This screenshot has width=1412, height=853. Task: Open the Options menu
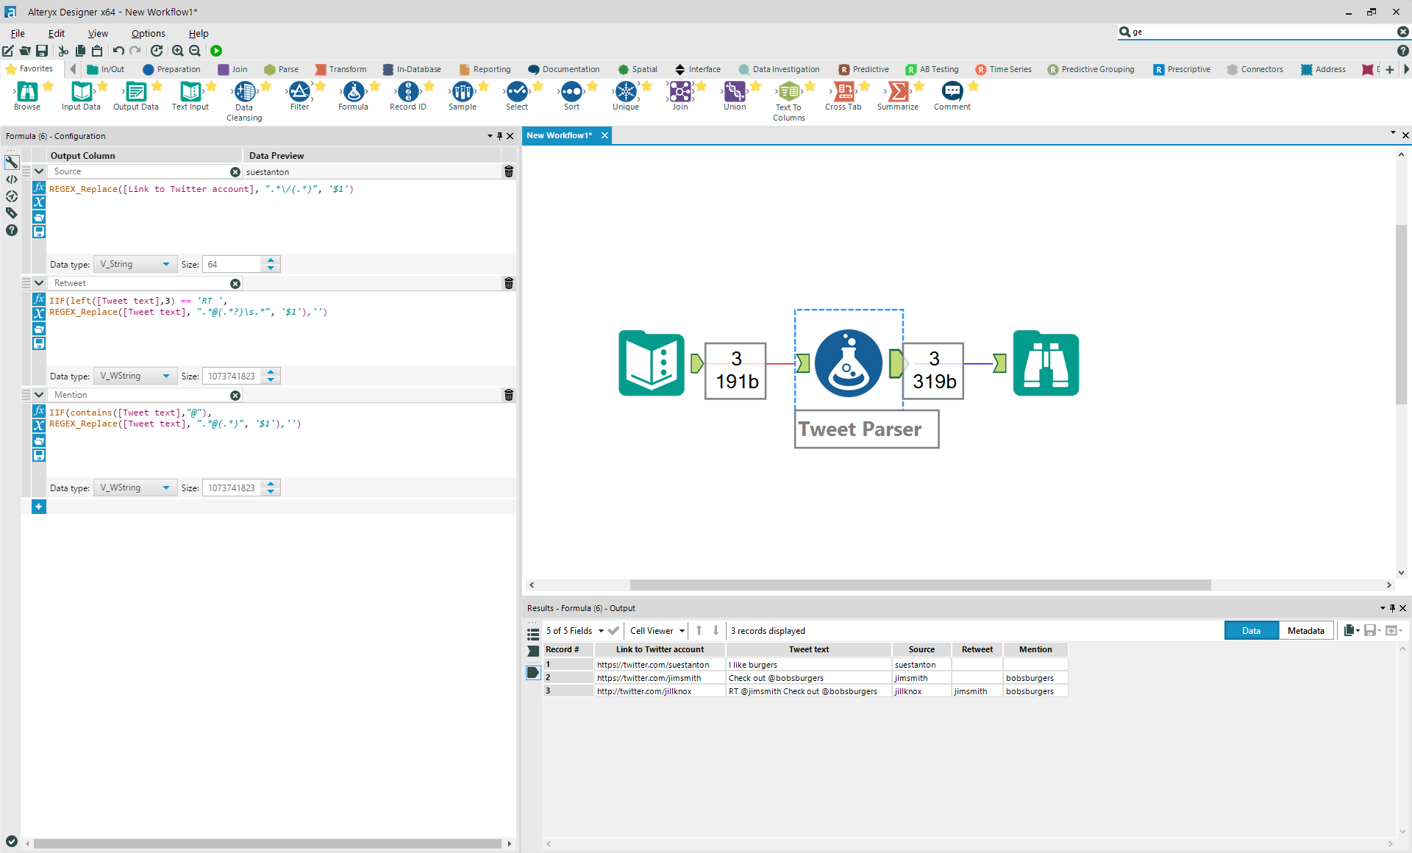click(x=148, y=33)
